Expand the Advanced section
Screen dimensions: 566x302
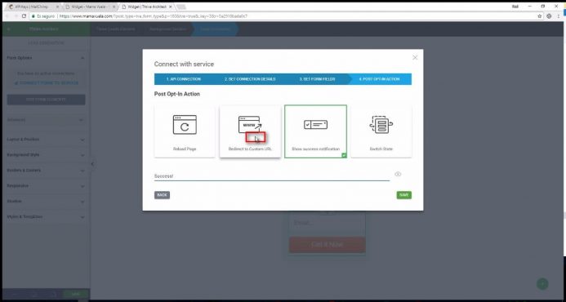[47, 120]
